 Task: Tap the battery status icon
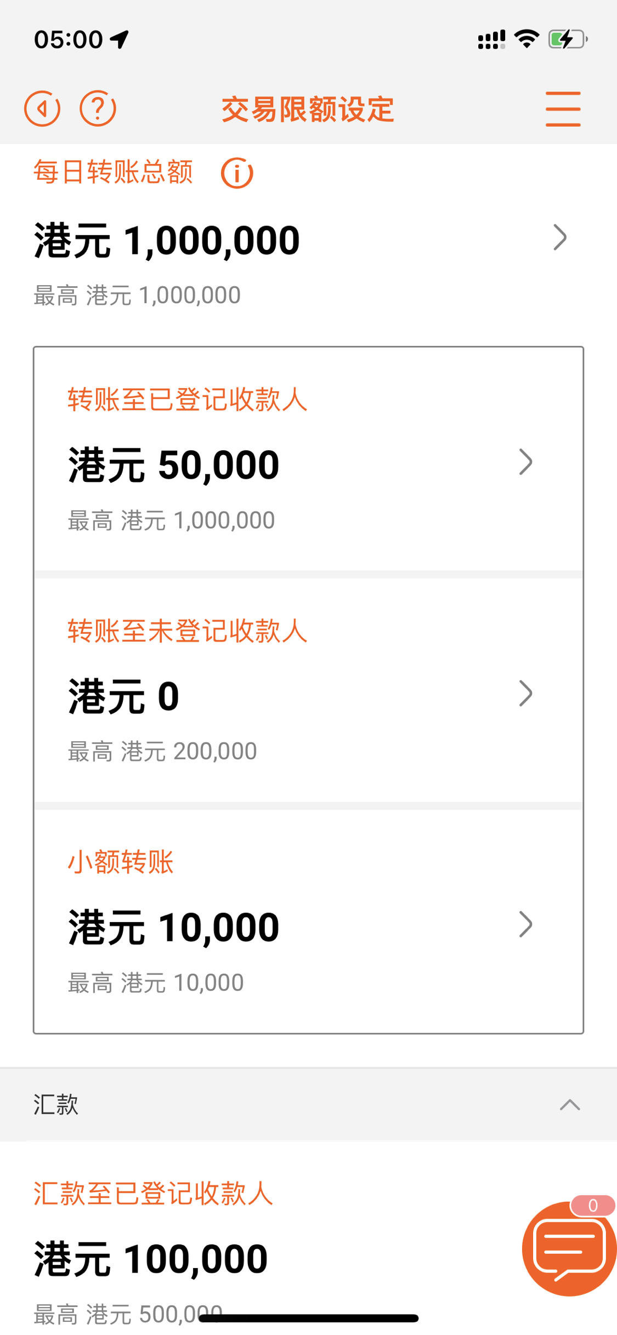568,39
